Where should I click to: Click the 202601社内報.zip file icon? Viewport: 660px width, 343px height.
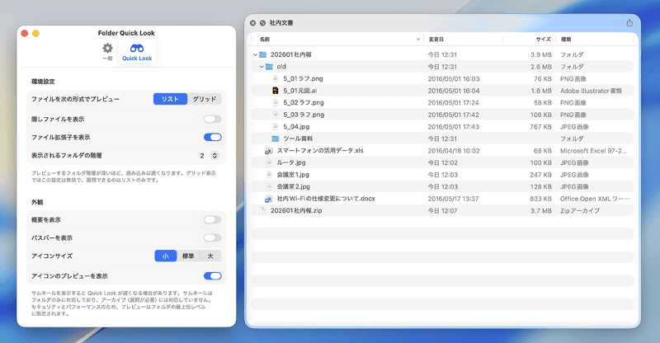(x=263, y=210)
